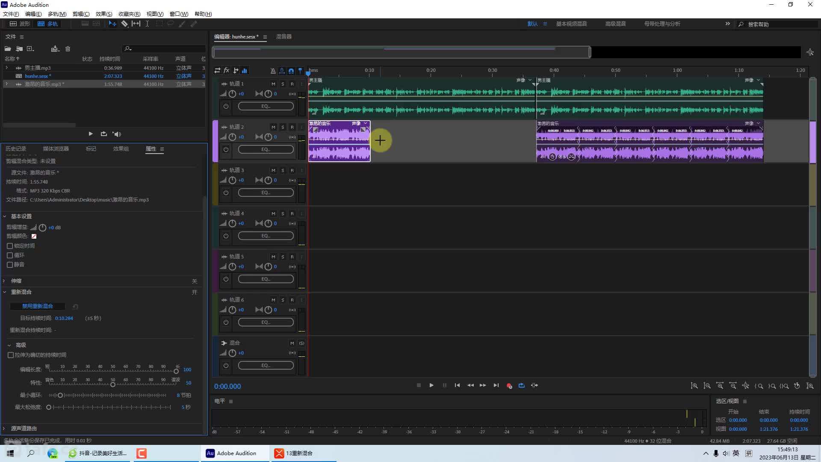Screen dimensions: 821x462
Task: Switch to the 效果组 tab
Action: pos(121,149)
